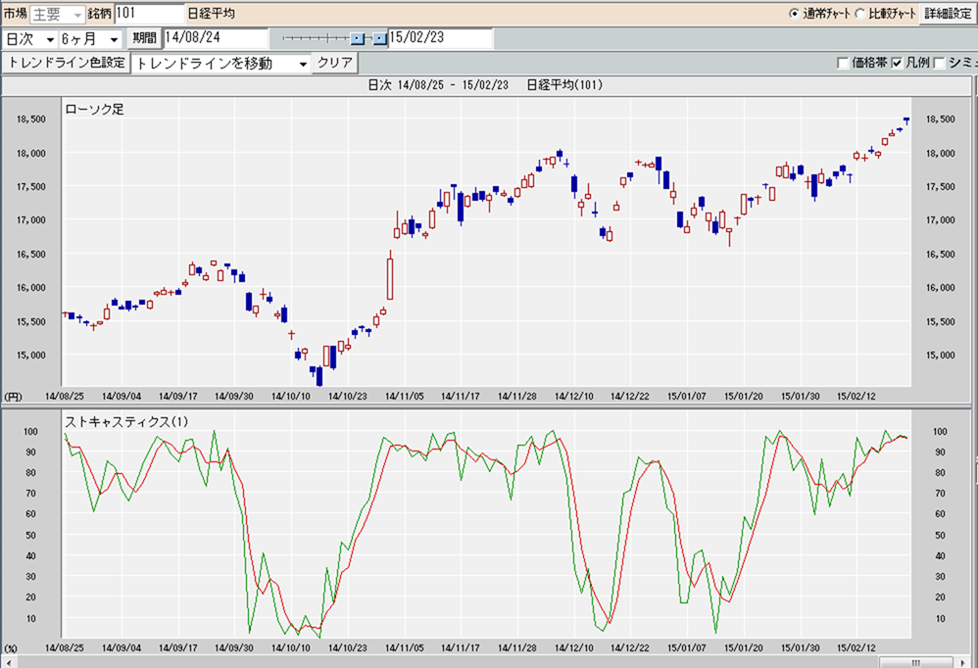Enable the 価格帯 checkbox
The image size is (978, 668).
click(843, 63)
